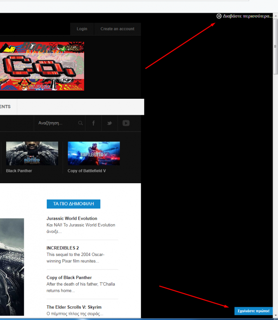Click the Διαβάστε περισσότερα... link text
278x320 pixels.
[x=248, y=16]
